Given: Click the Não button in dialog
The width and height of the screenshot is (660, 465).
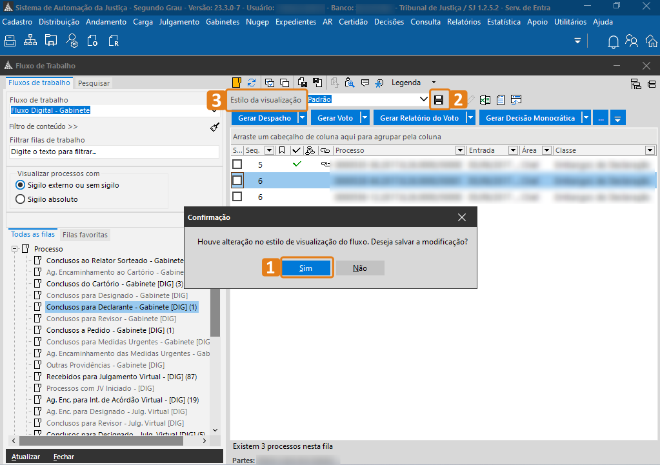Looking at the screenshot, I should point(359,268).
